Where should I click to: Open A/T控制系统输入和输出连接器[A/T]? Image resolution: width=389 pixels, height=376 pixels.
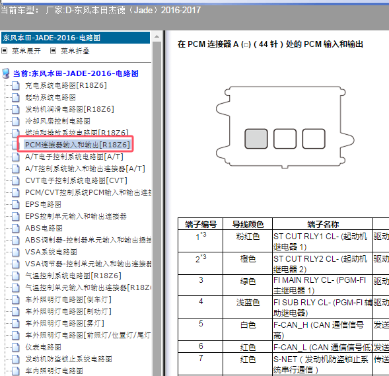coord(85,169)
